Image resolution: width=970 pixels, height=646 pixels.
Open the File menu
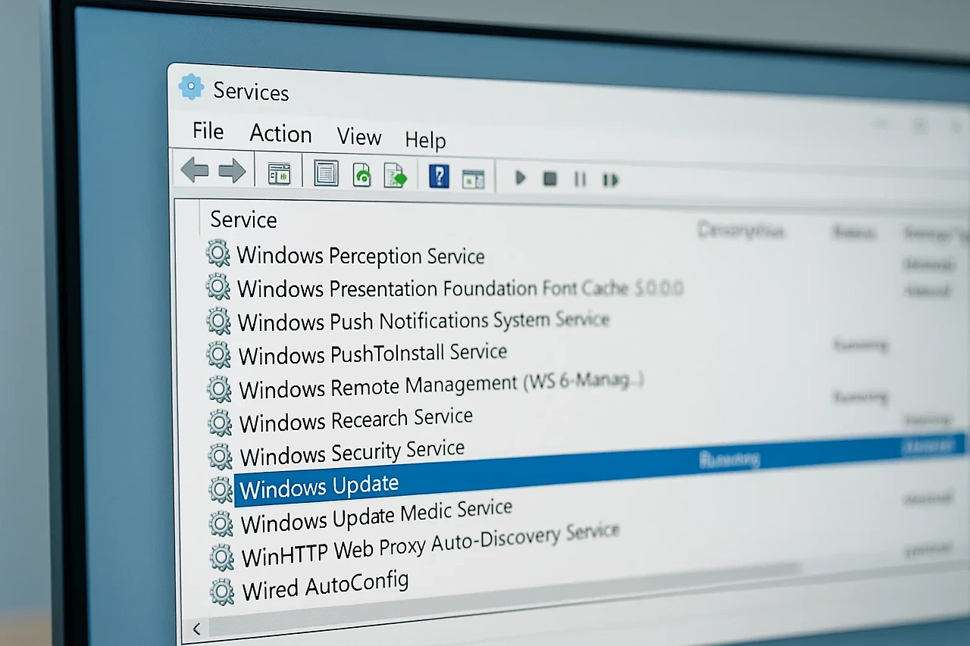coord(208,131)
